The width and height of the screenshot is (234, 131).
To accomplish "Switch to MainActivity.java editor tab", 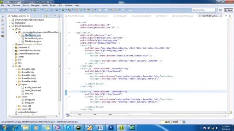I will click(x=75, y=16).
